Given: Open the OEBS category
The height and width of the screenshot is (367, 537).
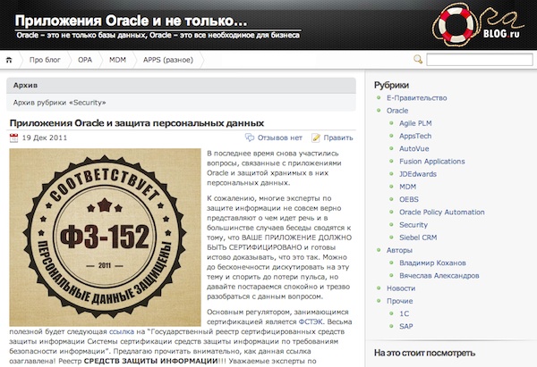Looking at the screenshot, I should pyautogui.click(x=409, y=199).
